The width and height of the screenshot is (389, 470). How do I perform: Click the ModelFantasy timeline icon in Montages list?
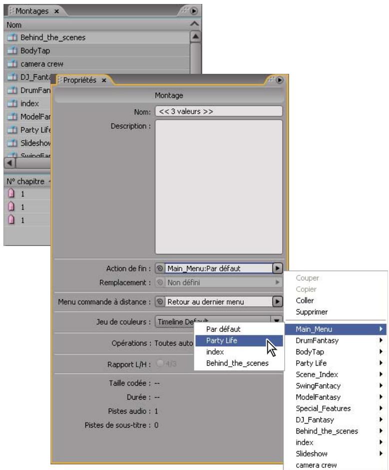[12, 117]
